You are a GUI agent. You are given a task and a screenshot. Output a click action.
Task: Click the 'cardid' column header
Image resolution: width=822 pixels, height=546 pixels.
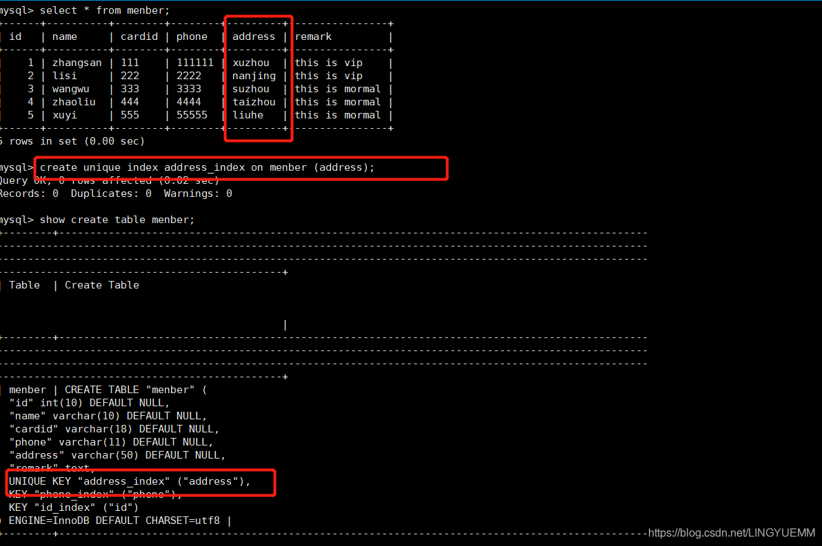139,36
